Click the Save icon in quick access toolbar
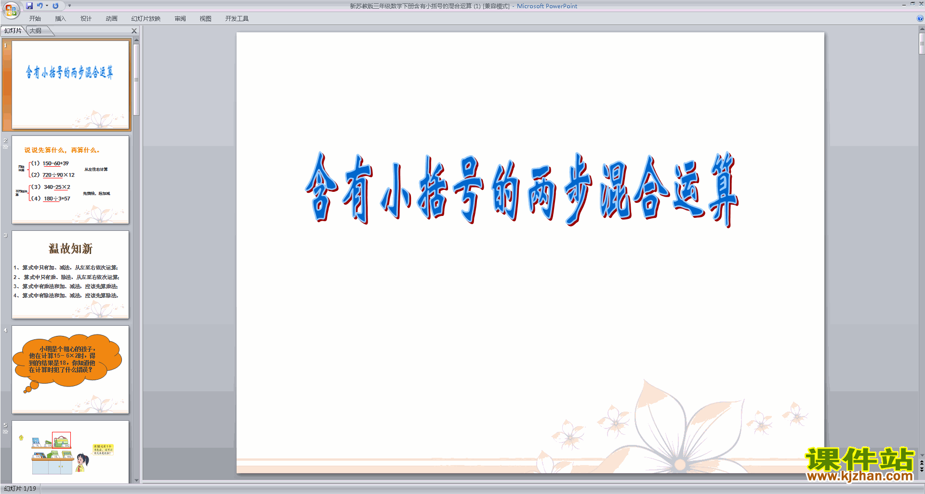 point(29,6)
